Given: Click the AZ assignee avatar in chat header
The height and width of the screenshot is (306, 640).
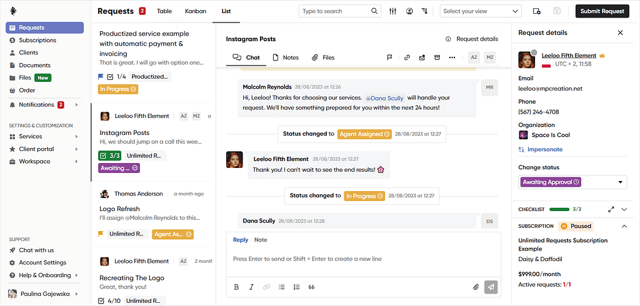Looking at the screenshot, I should click(474, 57).
